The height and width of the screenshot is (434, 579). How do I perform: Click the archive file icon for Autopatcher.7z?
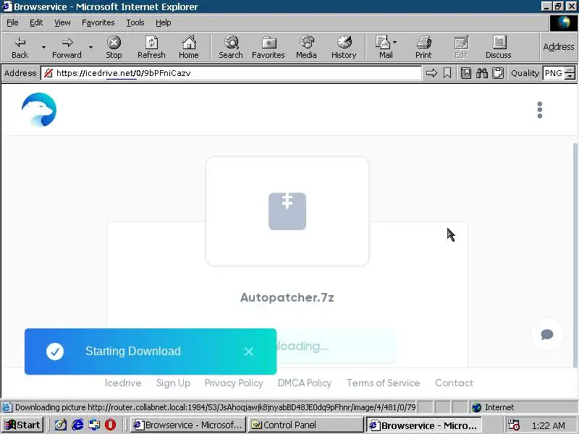point(287,211)
